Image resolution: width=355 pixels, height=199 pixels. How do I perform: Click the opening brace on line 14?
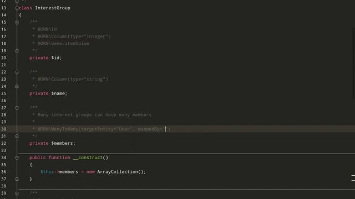[x=20, y=15]
